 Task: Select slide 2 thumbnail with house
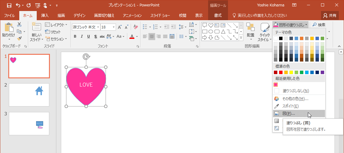click(x=29, y=95)
